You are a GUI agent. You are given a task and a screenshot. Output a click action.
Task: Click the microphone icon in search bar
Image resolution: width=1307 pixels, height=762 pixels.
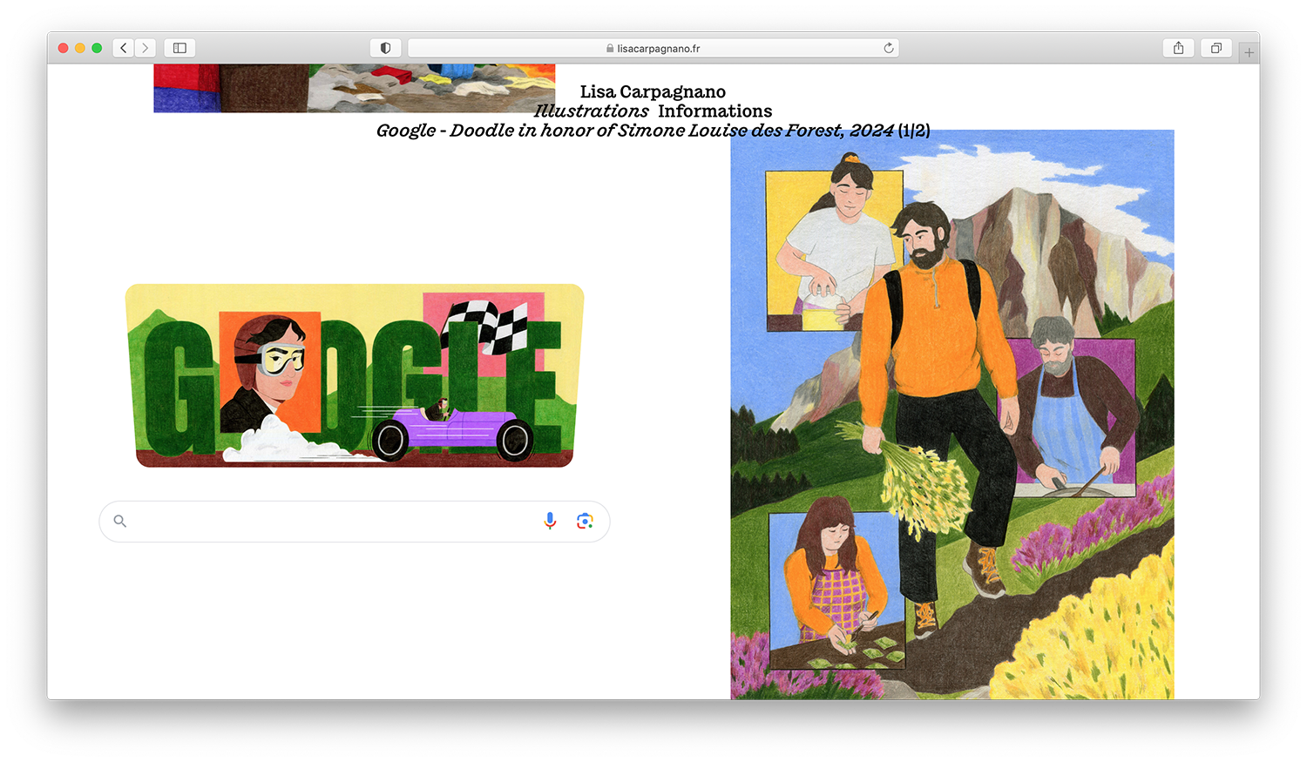[550, 521]
